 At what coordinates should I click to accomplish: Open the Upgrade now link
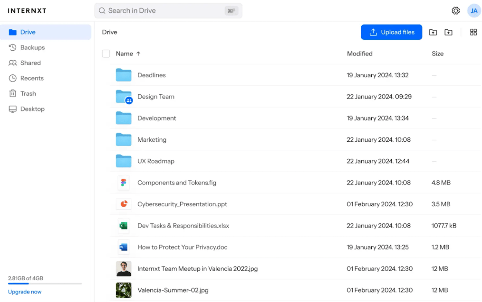[x=24, y=292]
